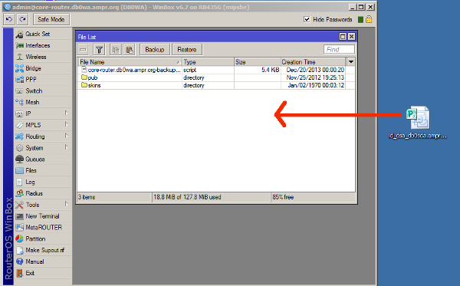Open the Log viewer
The width and height of the screenshot is (460, 286).
pos(43,182)
